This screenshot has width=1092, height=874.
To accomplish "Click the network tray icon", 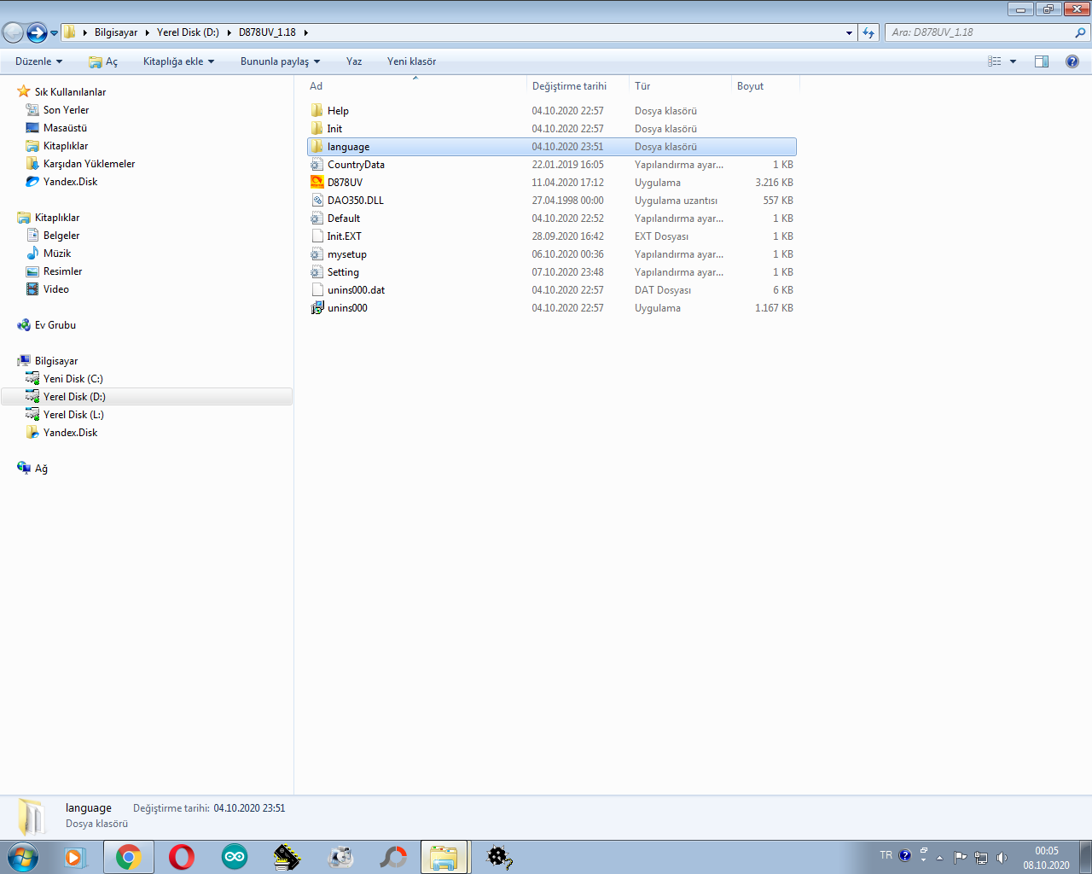I will tap(981, 858).
